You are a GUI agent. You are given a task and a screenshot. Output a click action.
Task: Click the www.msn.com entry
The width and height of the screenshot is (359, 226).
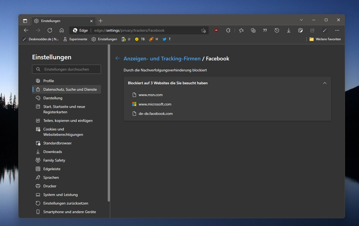pyautogui.click(x=151, y=95)
